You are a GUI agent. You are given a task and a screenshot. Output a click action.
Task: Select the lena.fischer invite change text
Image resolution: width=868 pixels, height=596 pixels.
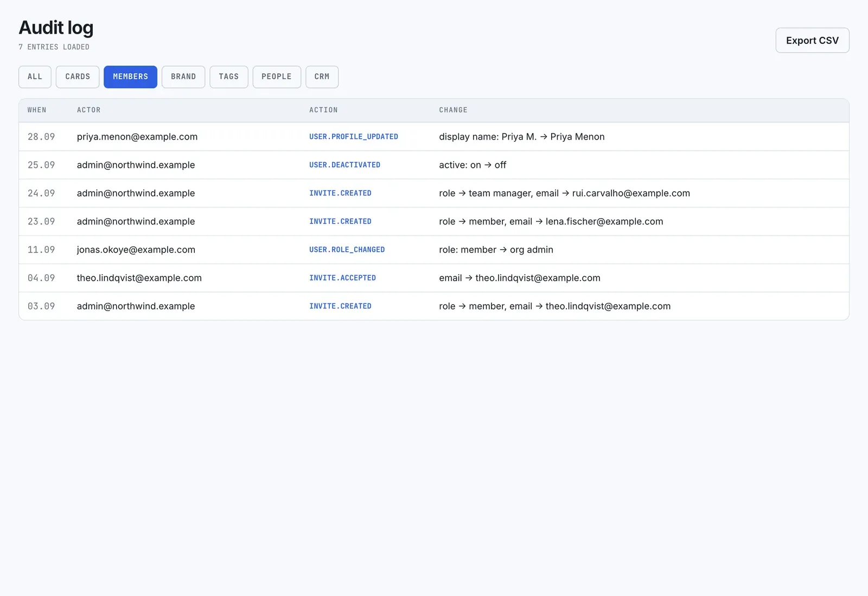[551, 221]
